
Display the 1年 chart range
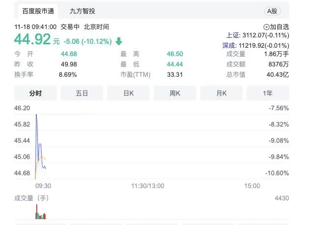(x=268, y=93)
